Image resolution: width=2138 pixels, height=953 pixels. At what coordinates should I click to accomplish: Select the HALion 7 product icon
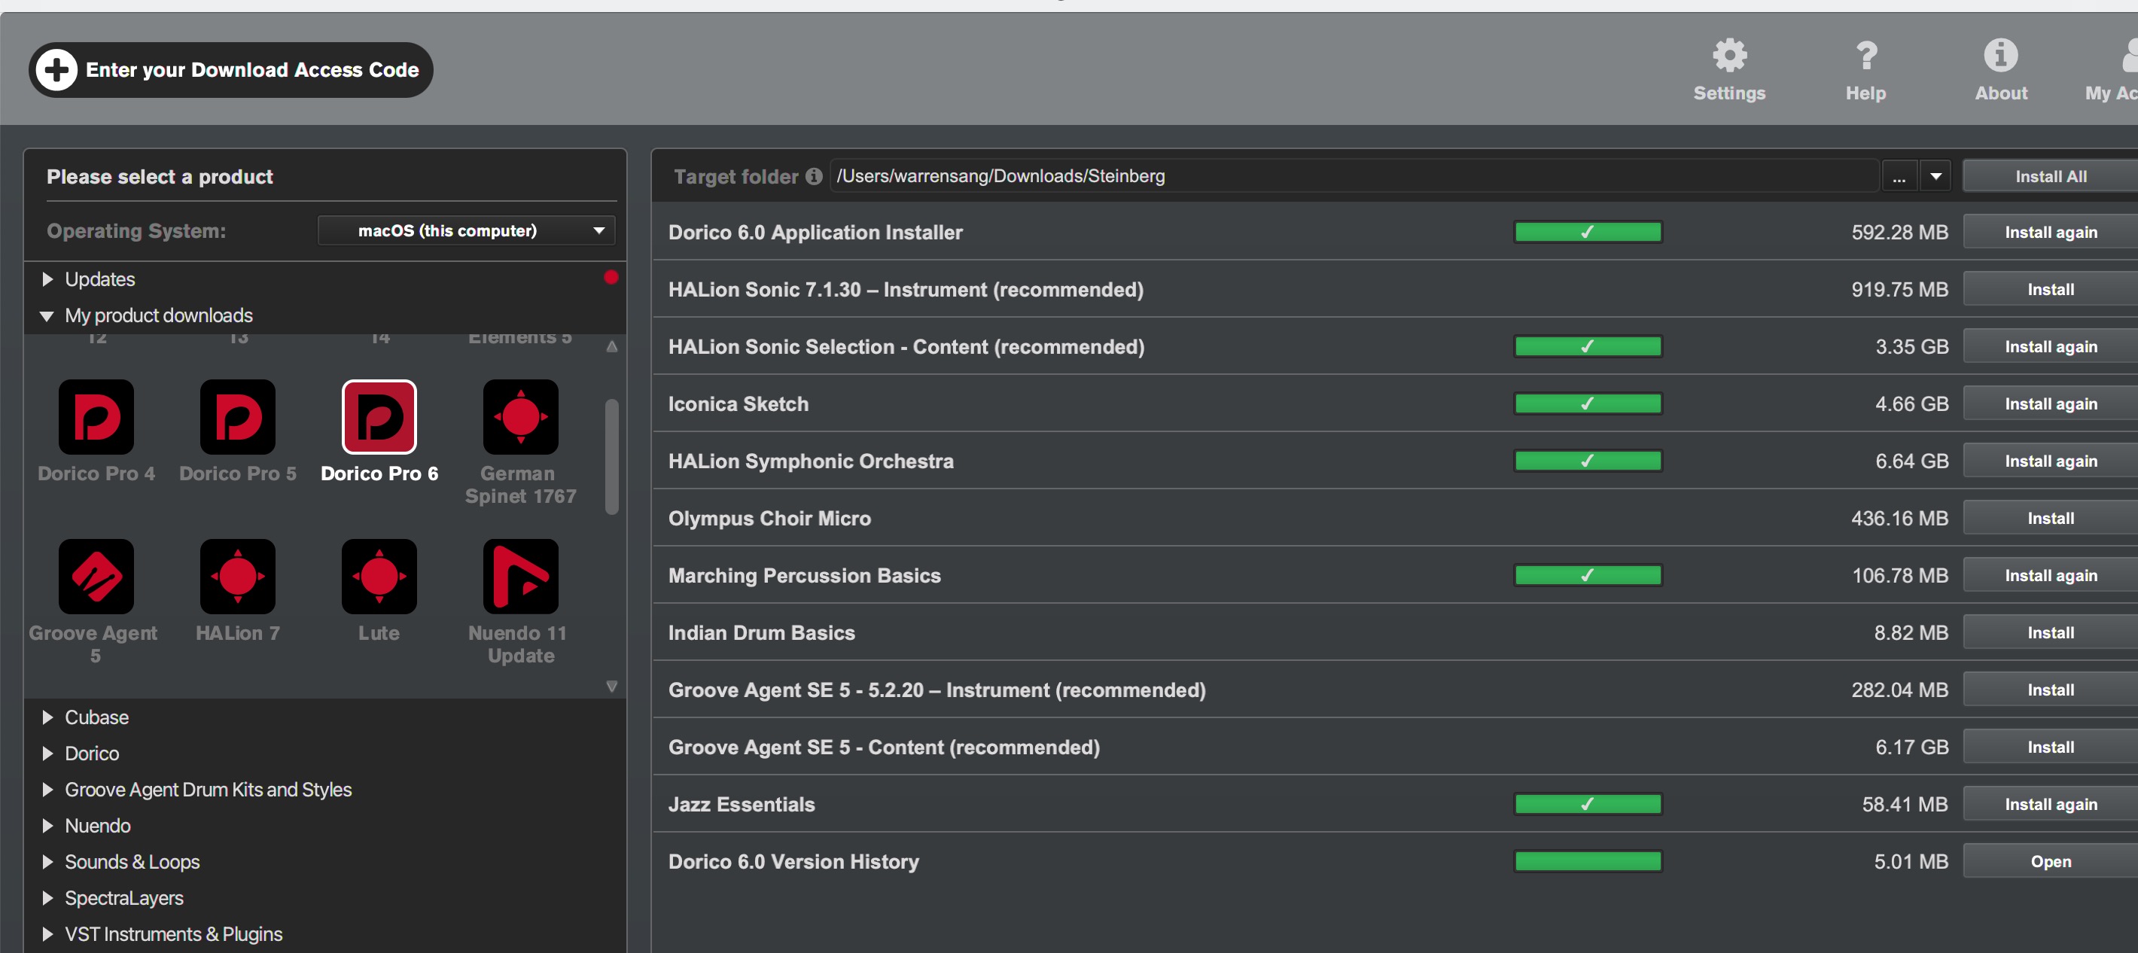237,576
